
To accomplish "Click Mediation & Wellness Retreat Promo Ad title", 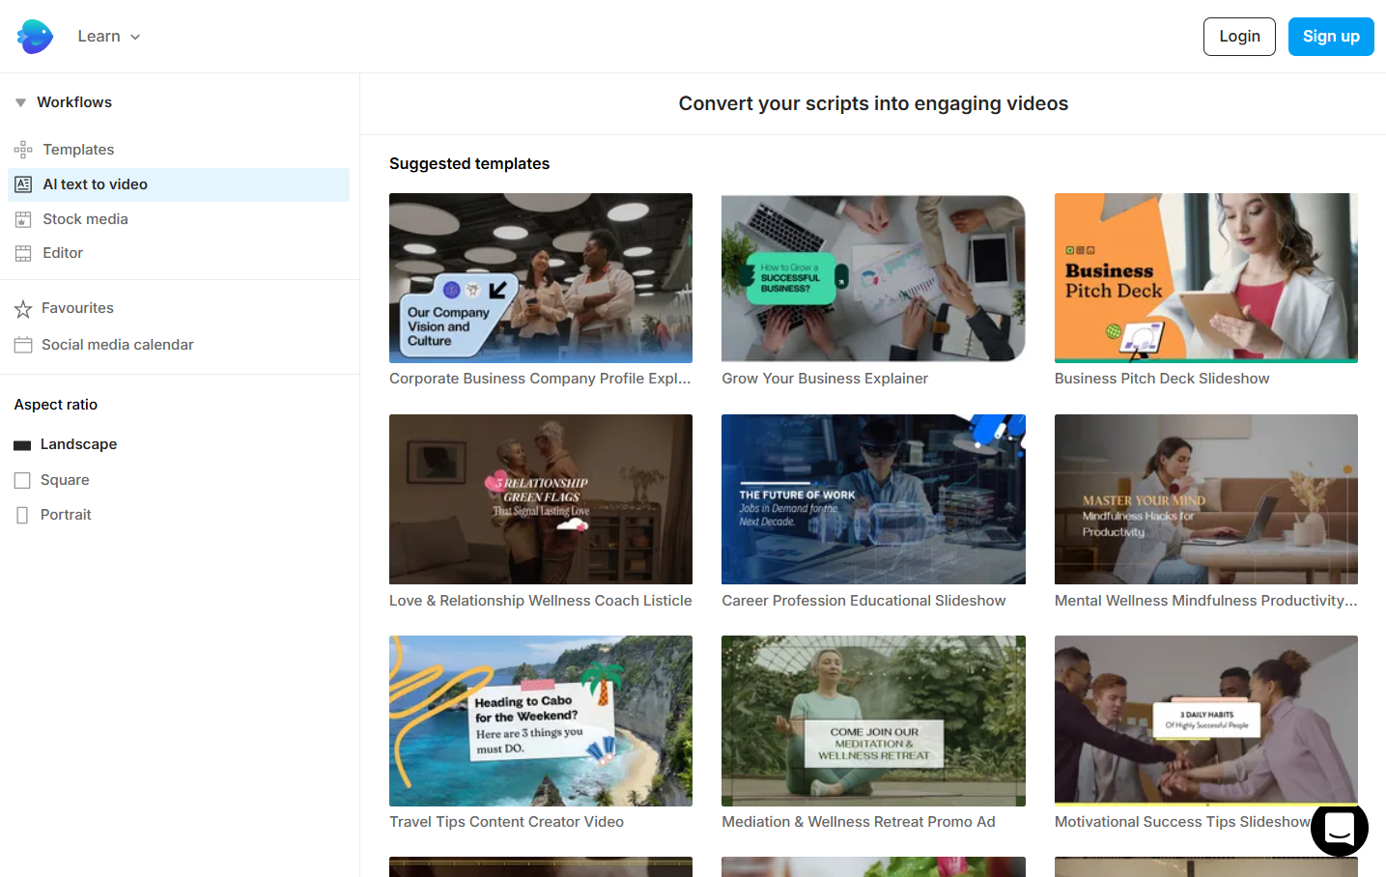I will [859, 822].
